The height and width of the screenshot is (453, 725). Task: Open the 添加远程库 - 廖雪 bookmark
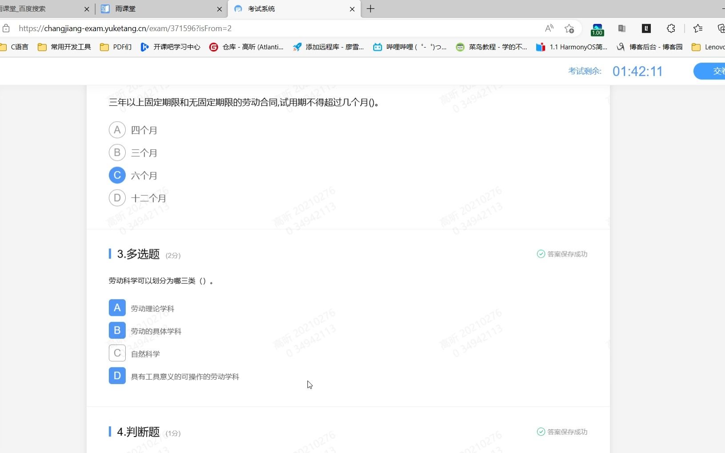click(x=328, y=47)
